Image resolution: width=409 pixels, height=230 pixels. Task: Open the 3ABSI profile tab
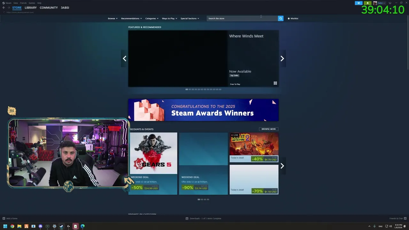pyautogui.click(x=65, y=8)
